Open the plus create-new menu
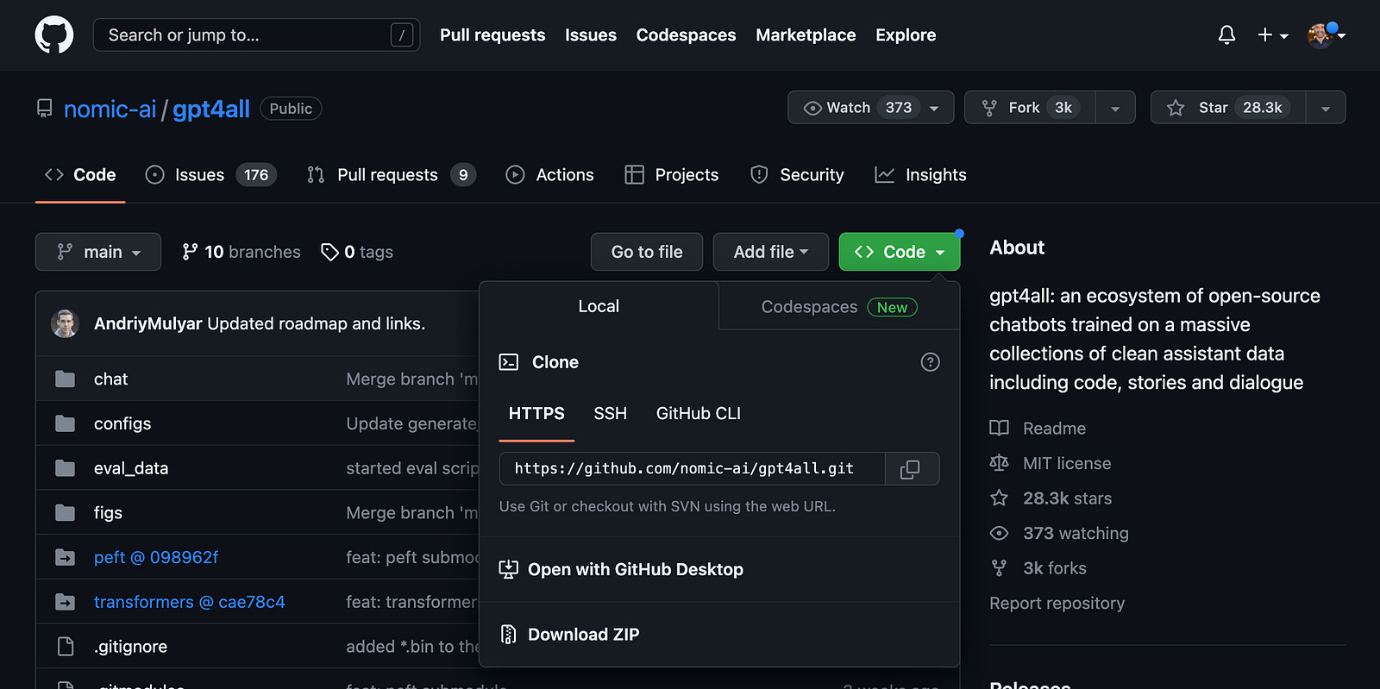This screenshot has width=1380, height=689. point(1272,35)
